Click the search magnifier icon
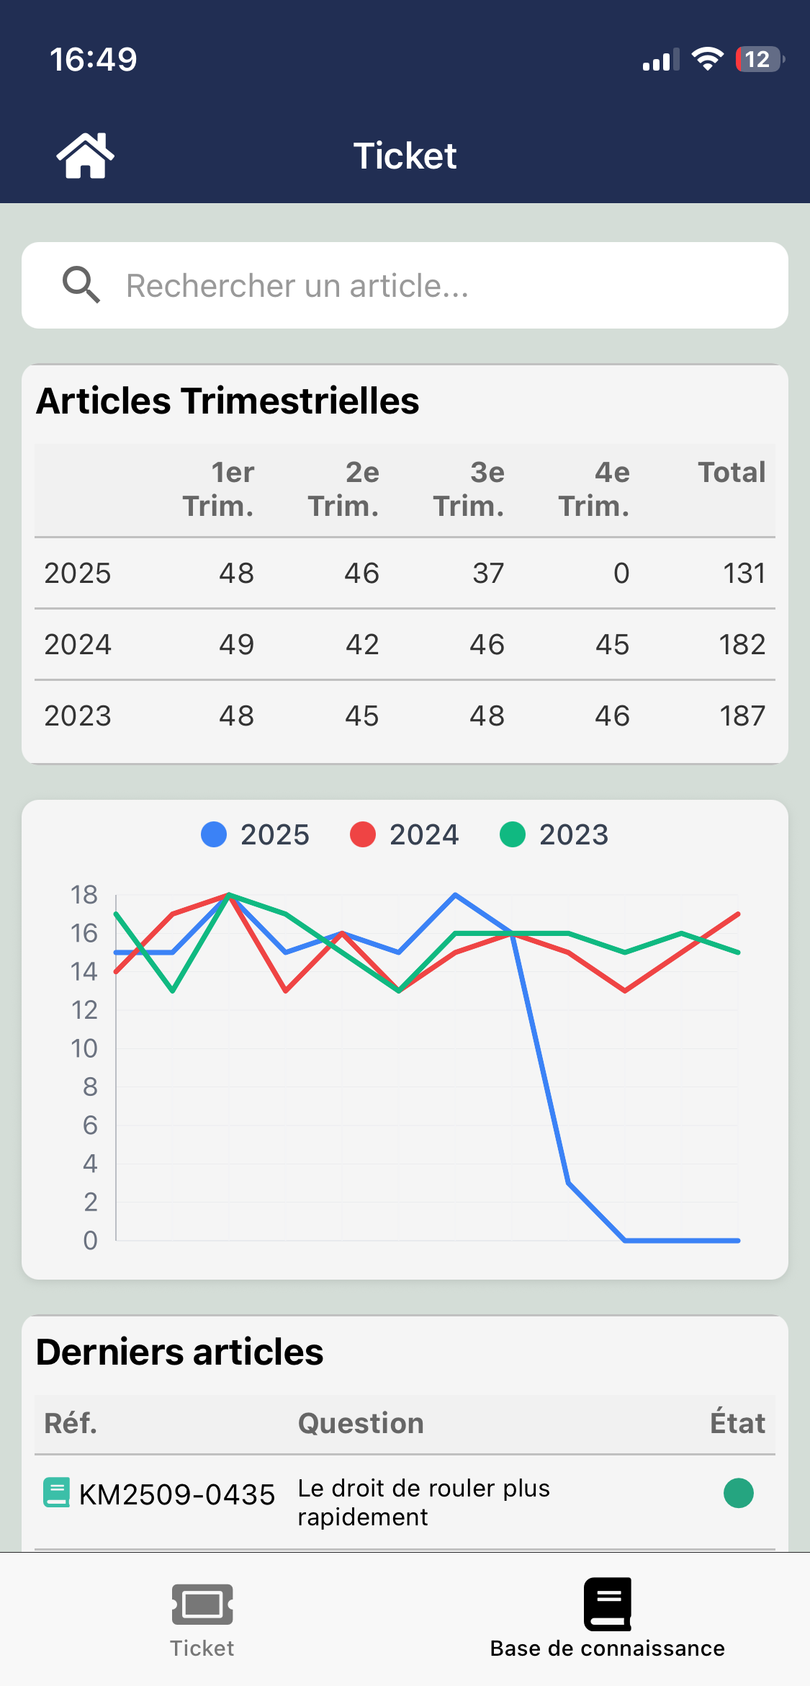The height and width of the screenshot is (1686, 810). [x=81, y=285]
